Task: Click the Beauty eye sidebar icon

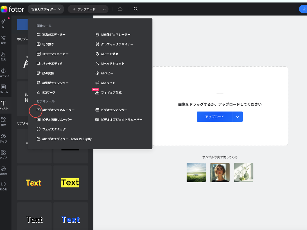Action: tap(3, 72)
